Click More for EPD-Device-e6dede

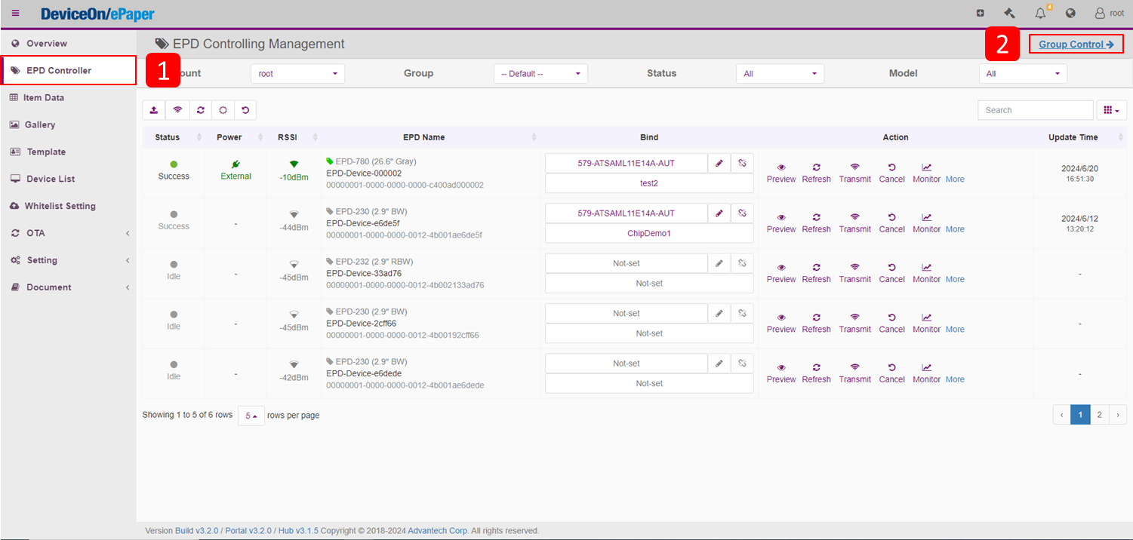click(x=955, y=379)
